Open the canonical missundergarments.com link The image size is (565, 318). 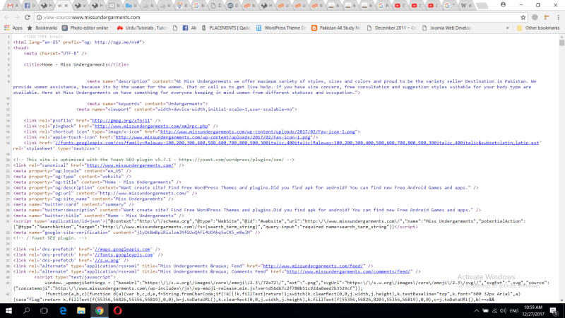click(130, 165)
